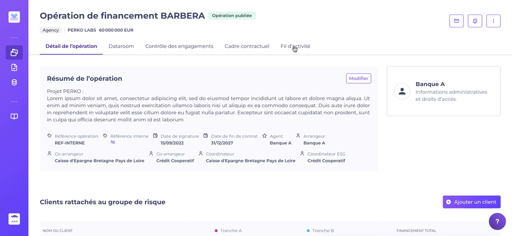
Task: Click the help question mark button
Action: tap(497, 221)
